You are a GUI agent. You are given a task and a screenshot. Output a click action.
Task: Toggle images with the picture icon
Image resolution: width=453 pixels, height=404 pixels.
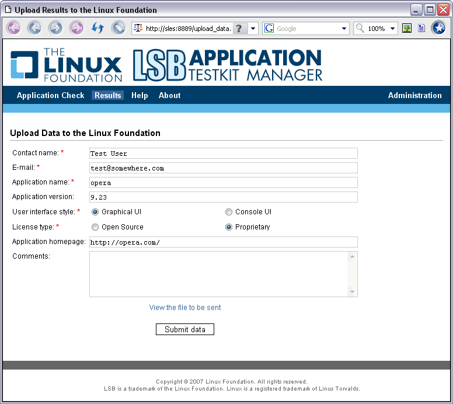407,28
